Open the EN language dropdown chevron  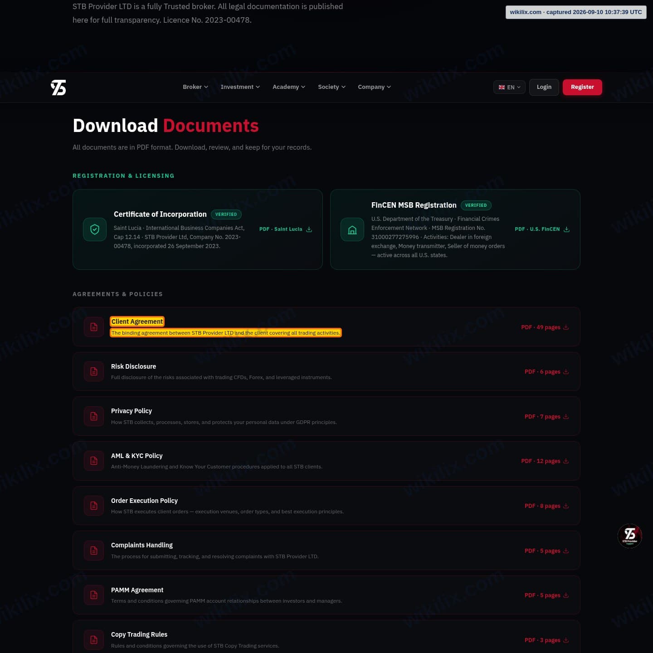519,87
